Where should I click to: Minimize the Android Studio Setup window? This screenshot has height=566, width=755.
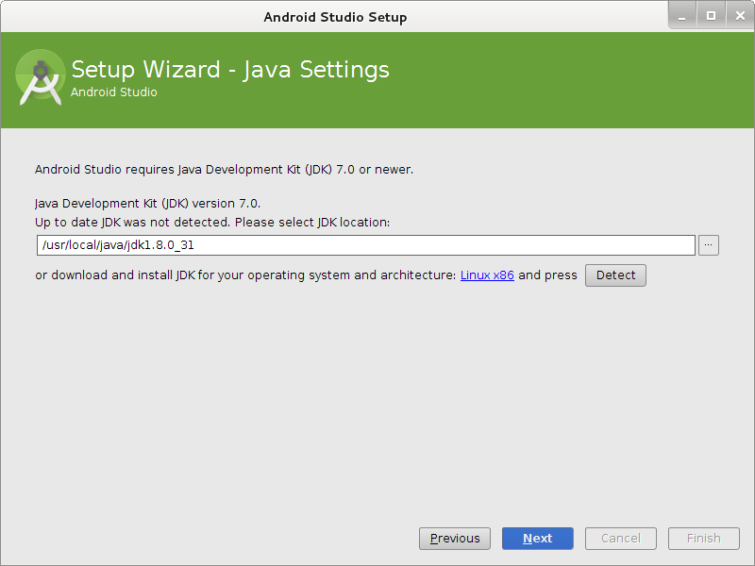tap(681, 16)
